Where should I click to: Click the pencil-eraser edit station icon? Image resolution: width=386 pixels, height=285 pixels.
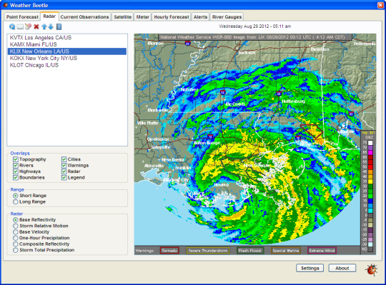click(x=28, y=26)
